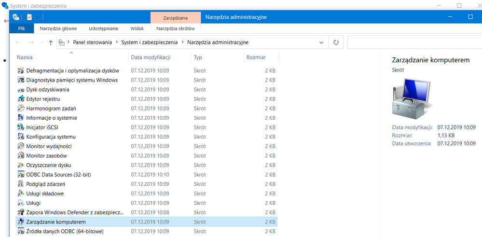The height and width of the screenshot is (237, 482).
Task: Click the Edytor rejestru file name
Action: click(43, 99)
